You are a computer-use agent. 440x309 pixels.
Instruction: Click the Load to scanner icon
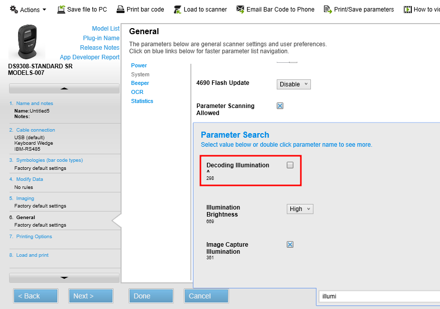point(177,10)
